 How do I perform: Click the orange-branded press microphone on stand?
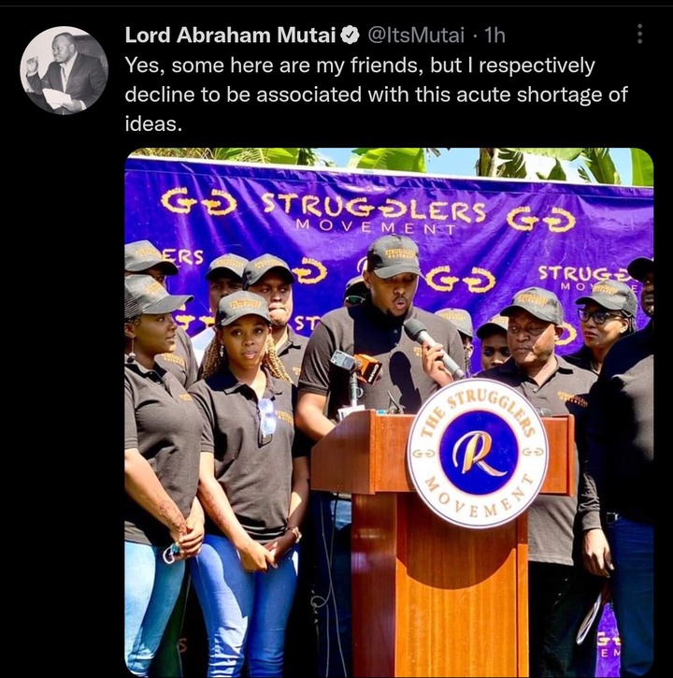[x=368, y=368]
